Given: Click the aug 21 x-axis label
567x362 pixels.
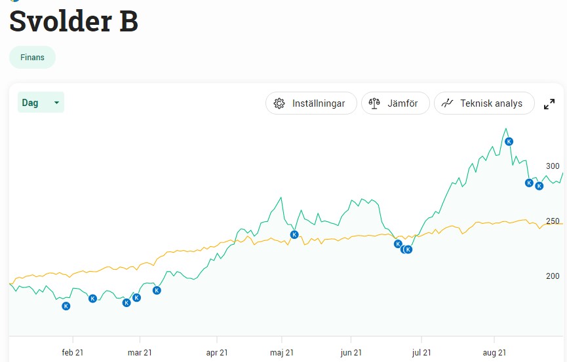Looking at the screenshot, I should 493,353.
